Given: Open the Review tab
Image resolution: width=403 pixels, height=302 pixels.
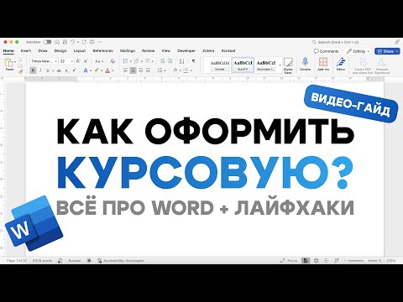Looking at the screenshot, I should [x=148, y=51].
